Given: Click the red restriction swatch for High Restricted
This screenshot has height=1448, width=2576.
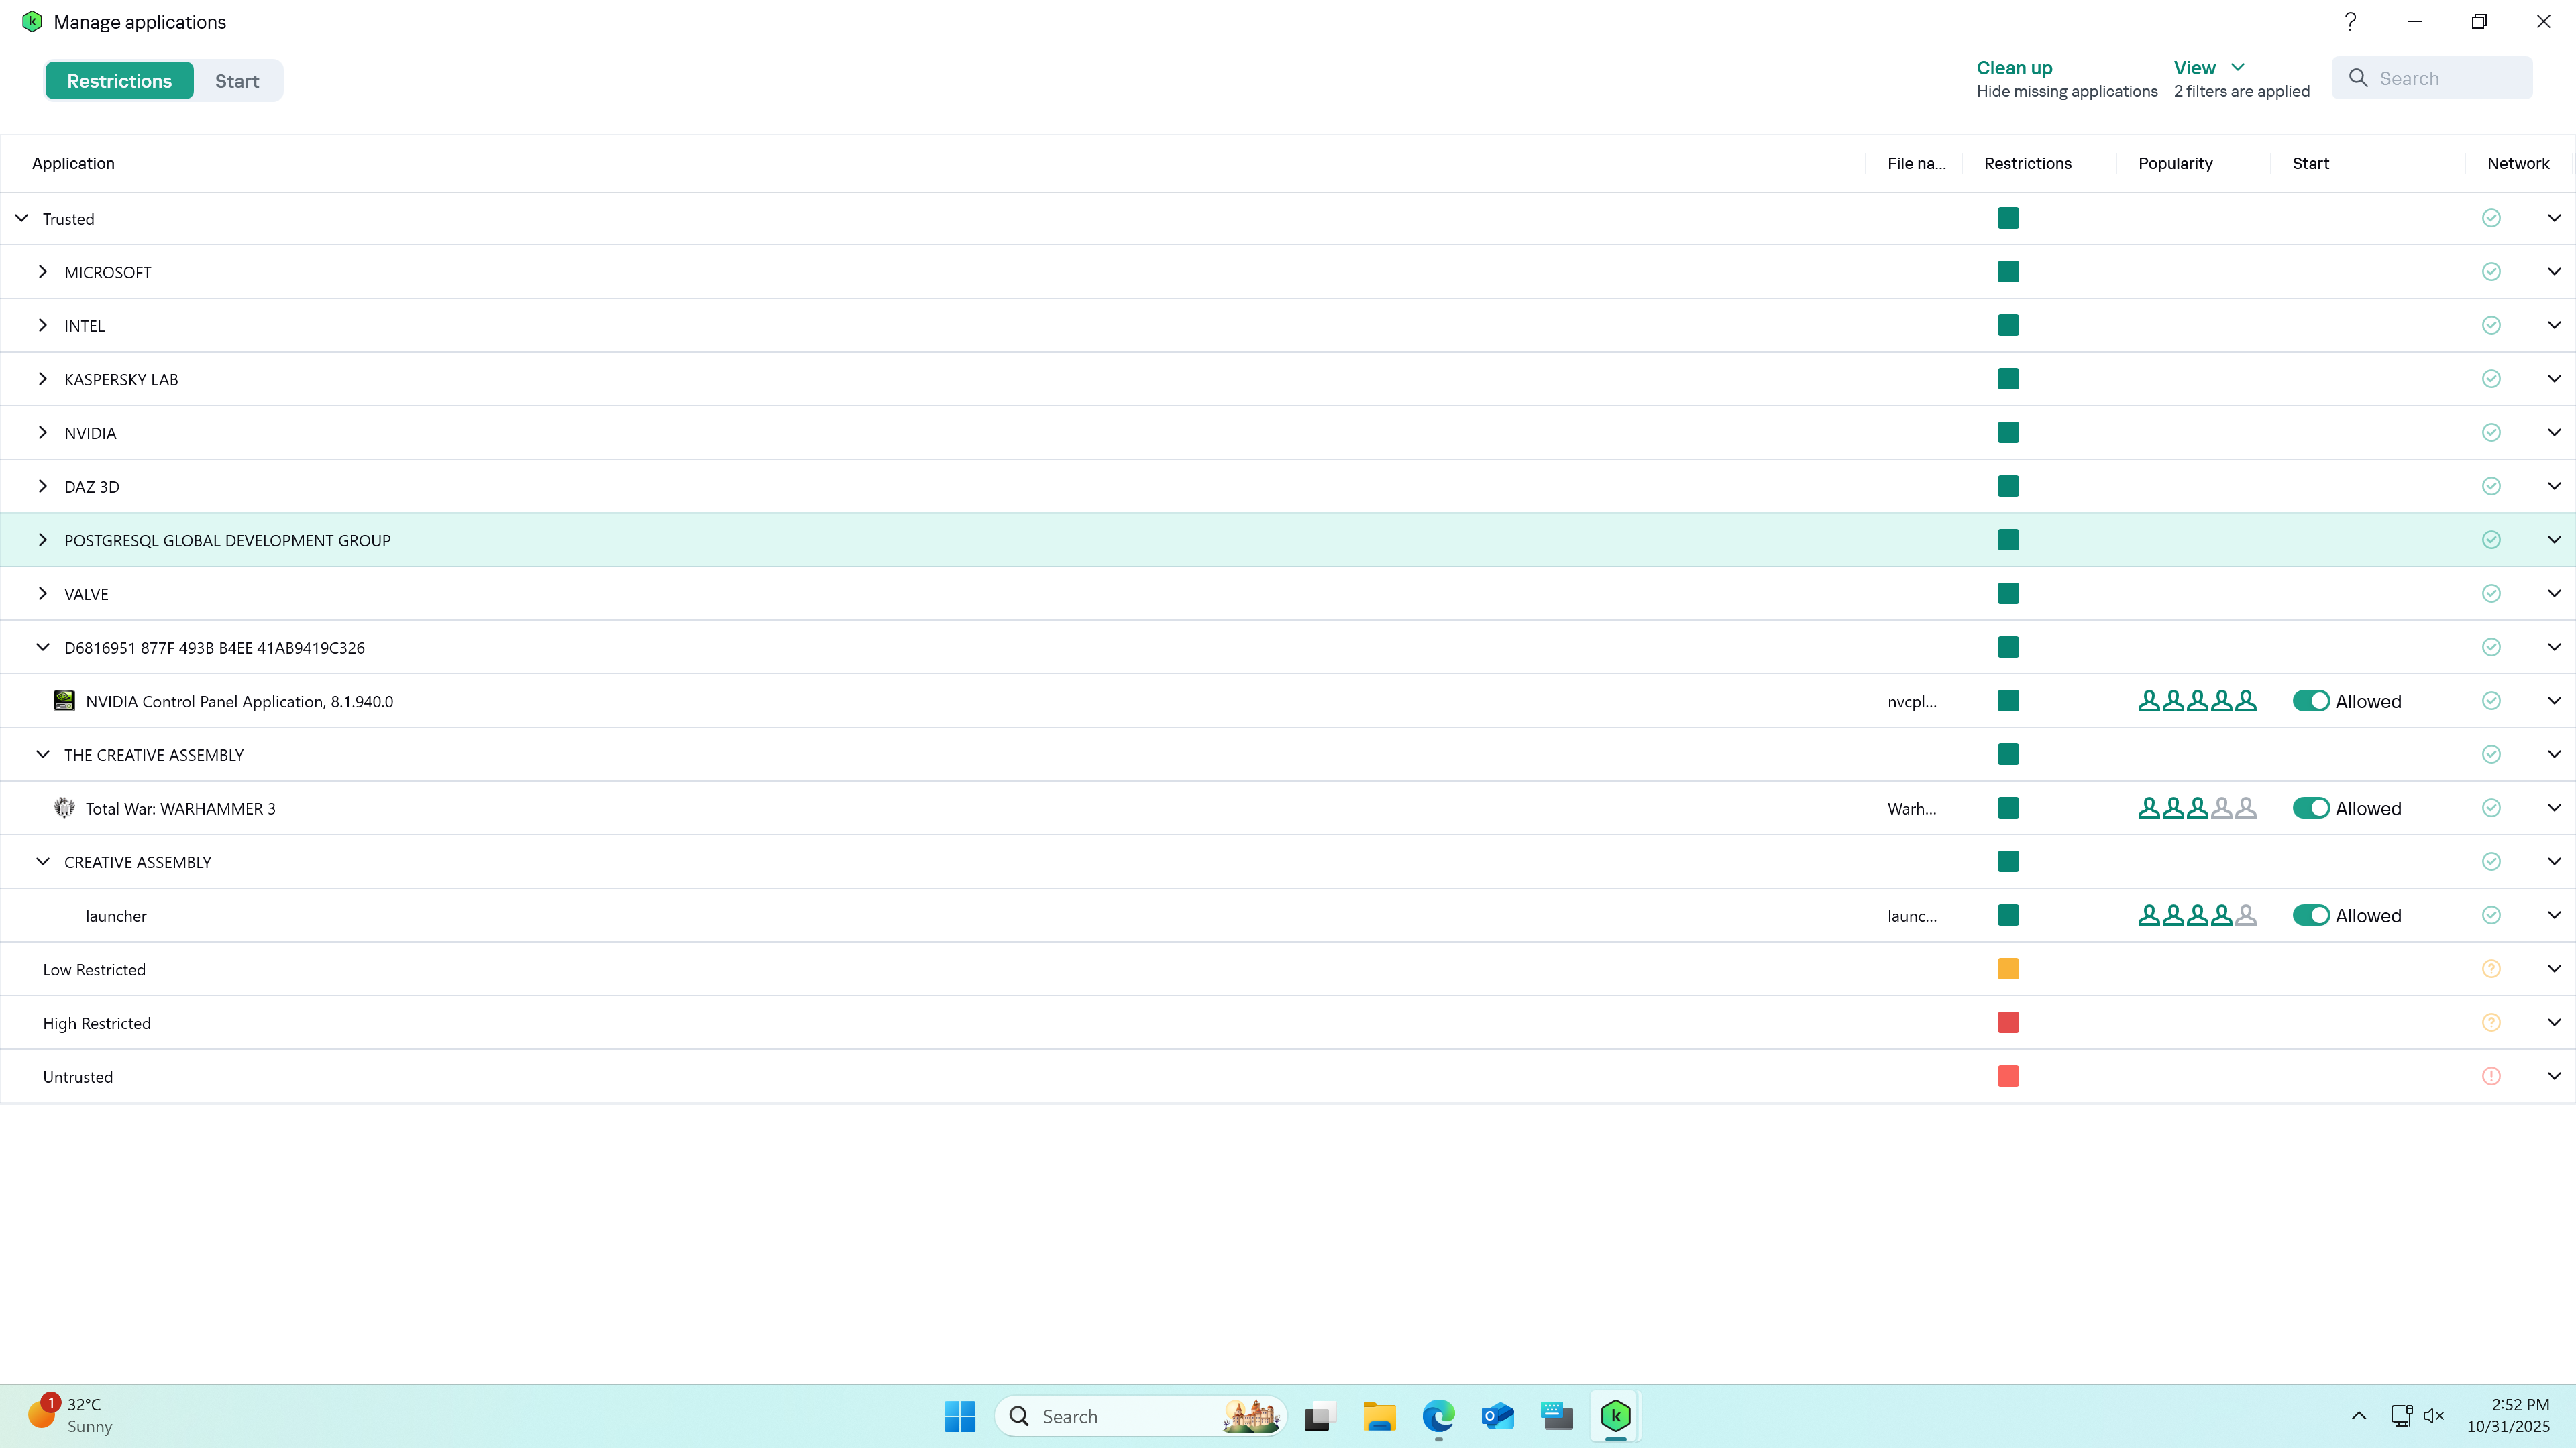Looking at the screenshot, I should point(2008,1022).
